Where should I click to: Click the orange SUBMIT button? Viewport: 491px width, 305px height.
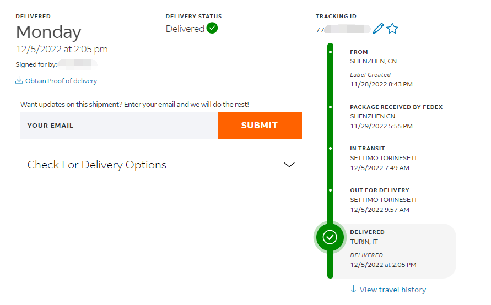[260, 126]
